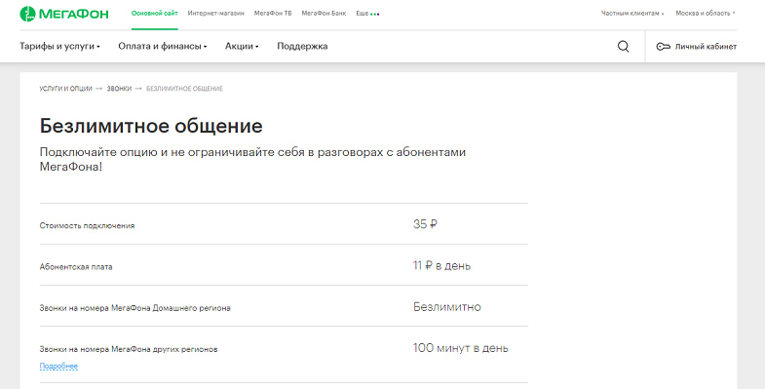This screenshot has width=765, height=389.
Task: Open the search magnifier icon
Action: click(x=623, y=47)
